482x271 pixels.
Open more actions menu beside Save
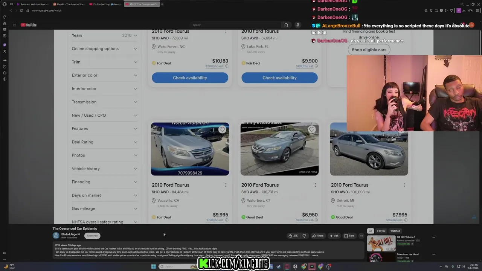tap(361, 236)
